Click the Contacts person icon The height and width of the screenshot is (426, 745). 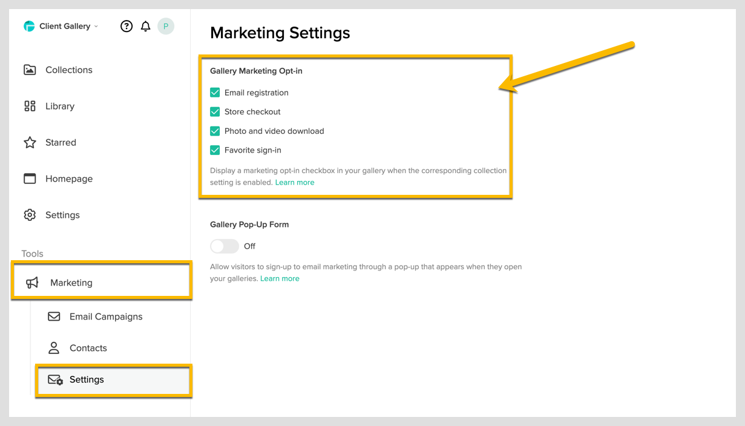click(x=54, y=348)
